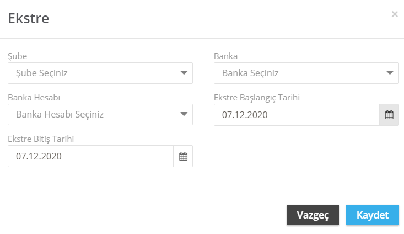Click the Banka Hesabı field label

[x=34, y=98]
